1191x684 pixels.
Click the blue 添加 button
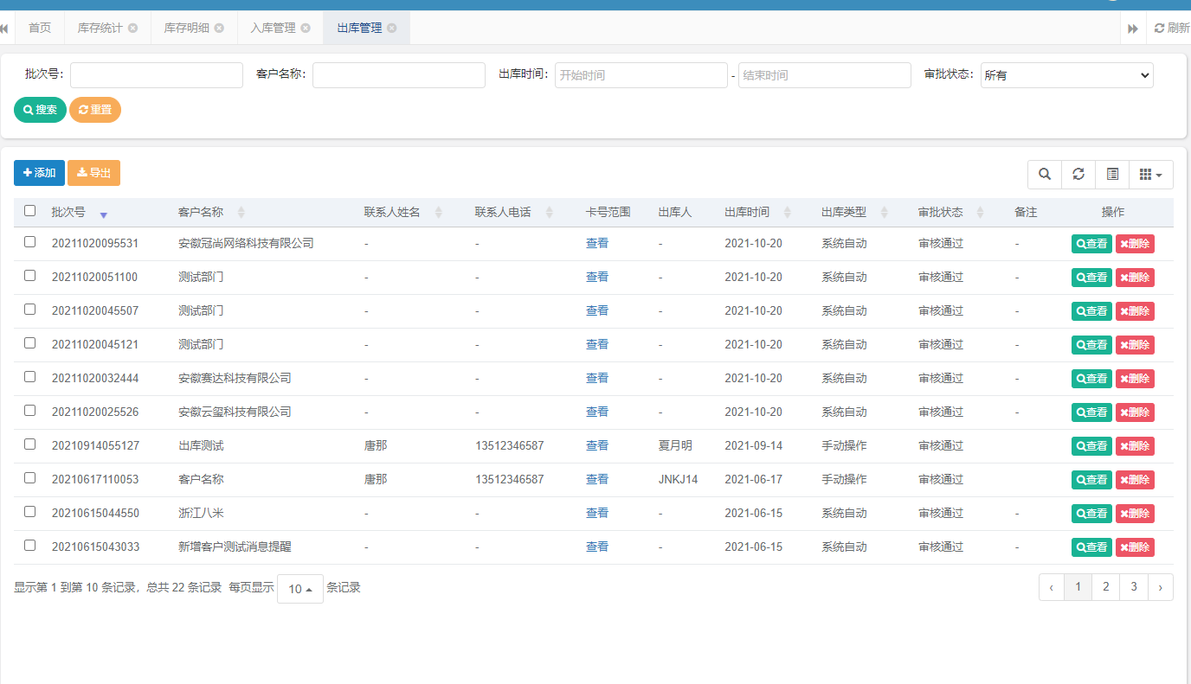click(x=39, y=173)
